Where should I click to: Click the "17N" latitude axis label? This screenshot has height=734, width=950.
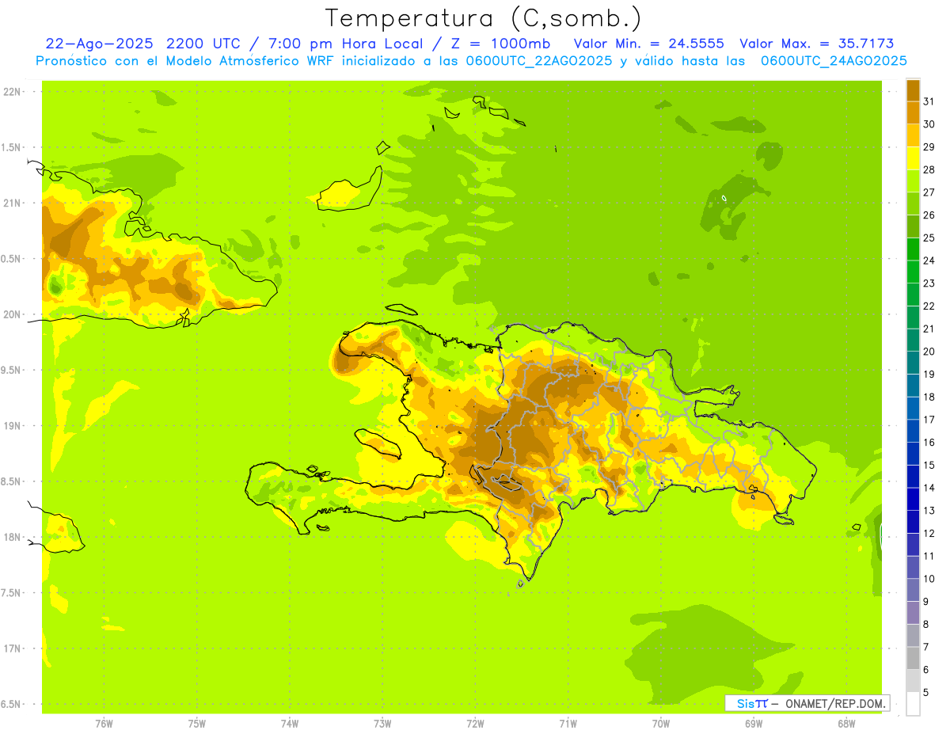(x=13, y=648)
